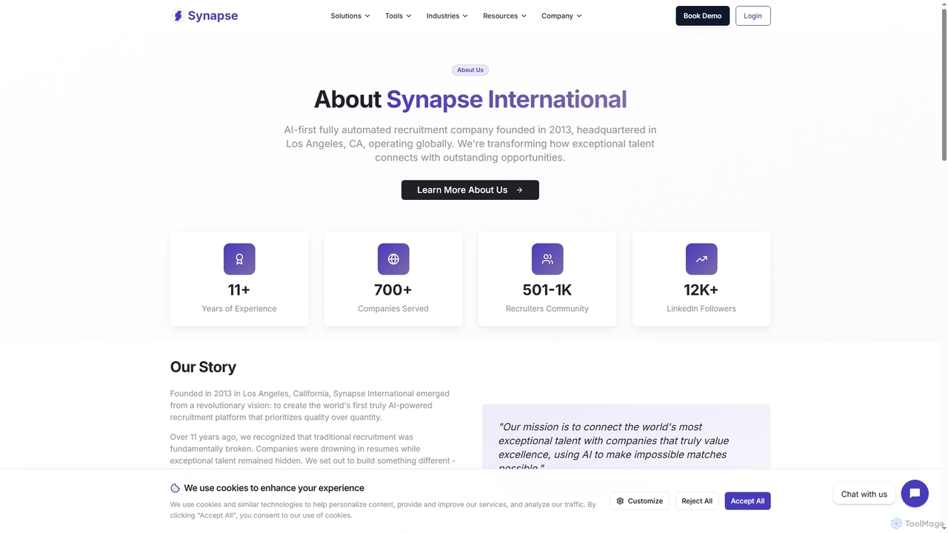Click Learn More About Us button
948x533 pixels.
470,190
